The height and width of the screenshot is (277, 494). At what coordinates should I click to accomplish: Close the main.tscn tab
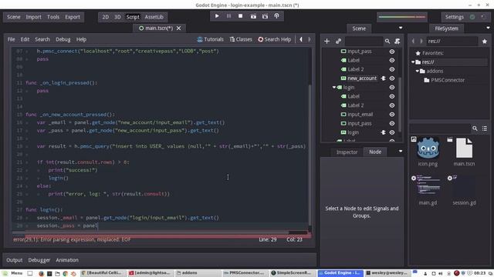click(x=178, y=28)
